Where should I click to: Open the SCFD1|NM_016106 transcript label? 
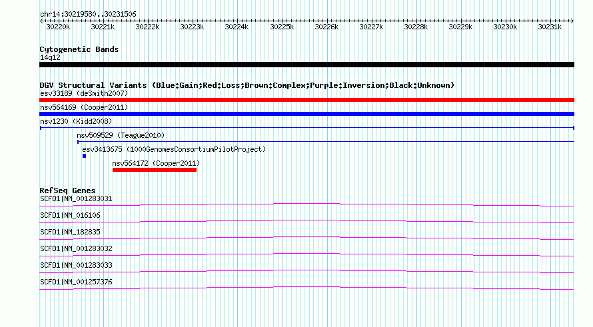click(x=70, y=216)
